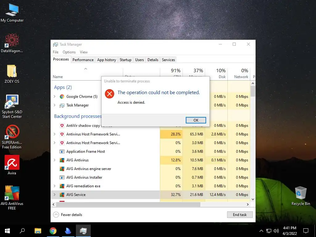Click the Application Frame Host icon

pos(62,152)
